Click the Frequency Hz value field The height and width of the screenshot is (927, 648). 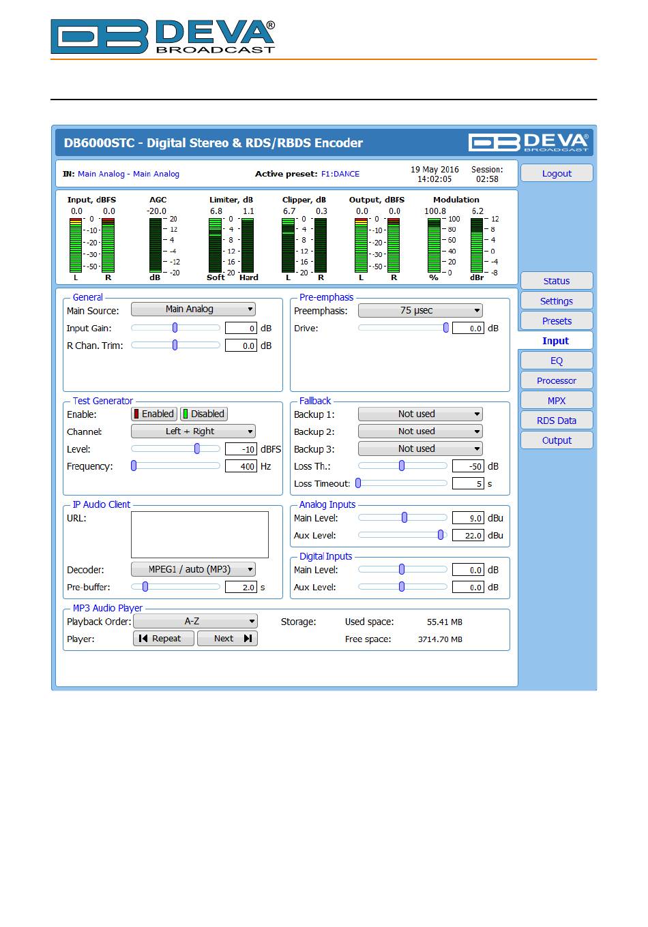(241, 467)
